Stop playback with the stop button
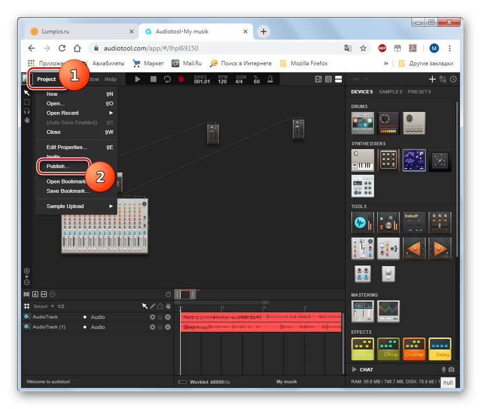The image size is (481, 409). coord(153,79)
